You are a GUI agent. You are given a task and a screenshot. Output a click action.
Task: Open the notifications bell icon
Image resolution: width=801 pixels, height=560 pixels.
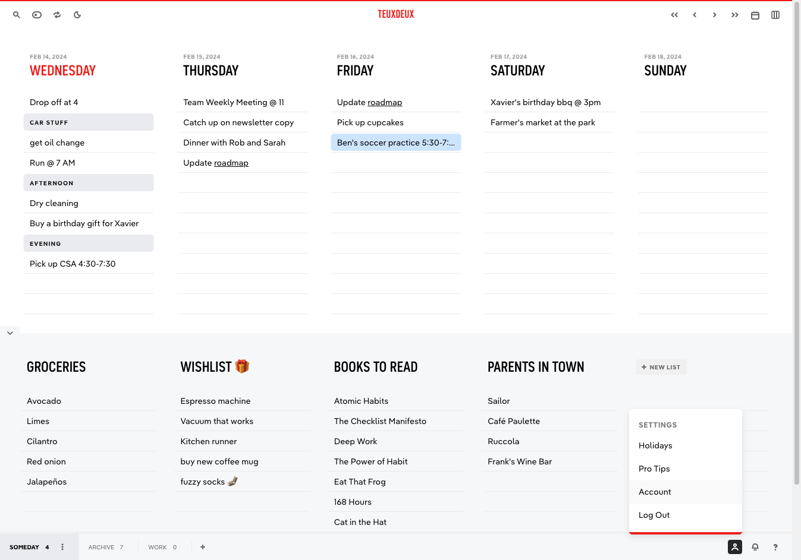(x=755, y=547)
